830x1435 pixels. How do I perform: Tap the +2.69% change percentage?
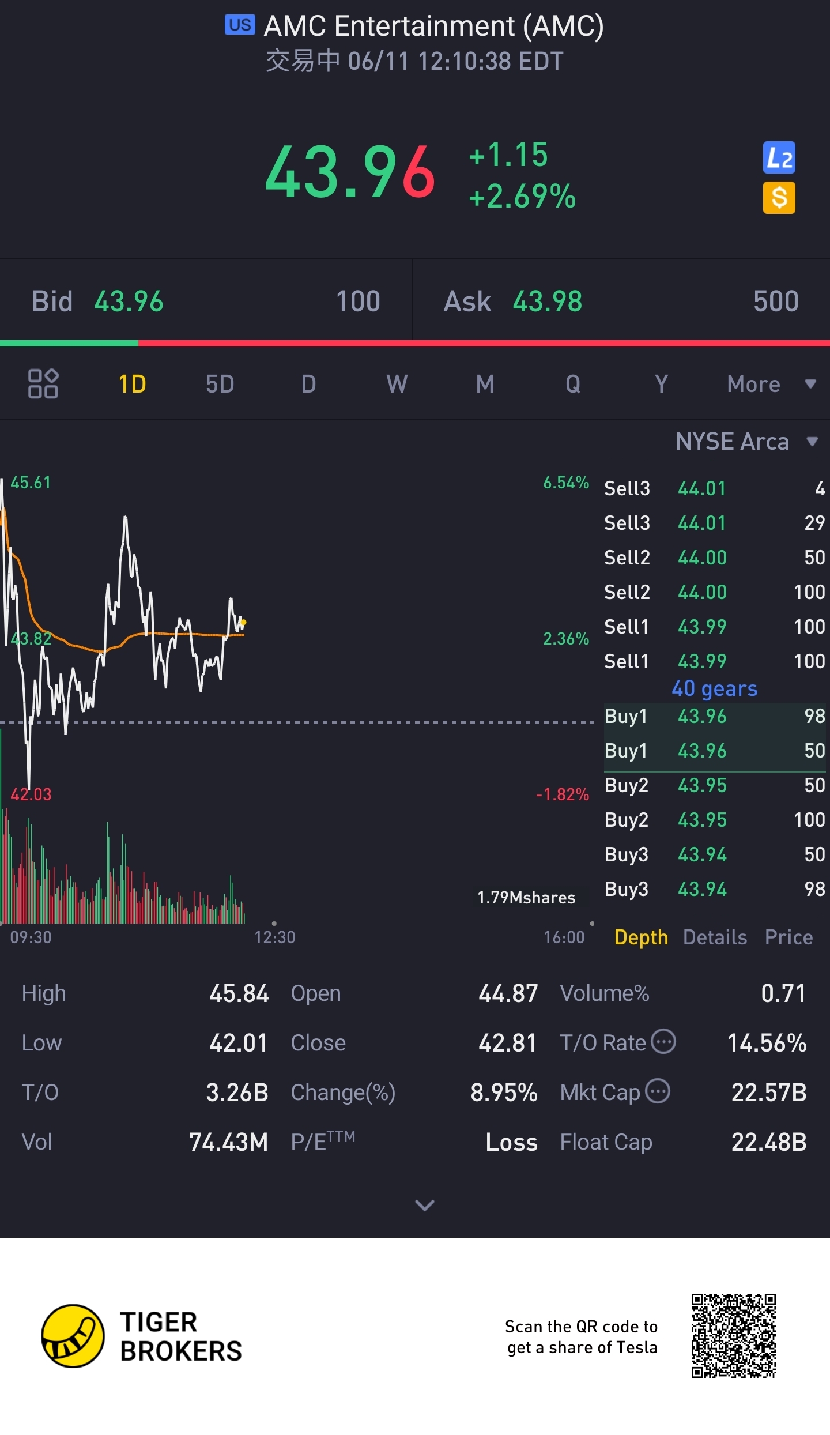522,196
